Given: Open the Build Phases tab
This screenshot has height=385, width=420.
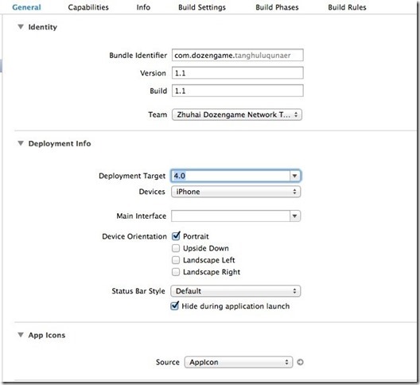Looking at the screenshot, I should point(277,7).
